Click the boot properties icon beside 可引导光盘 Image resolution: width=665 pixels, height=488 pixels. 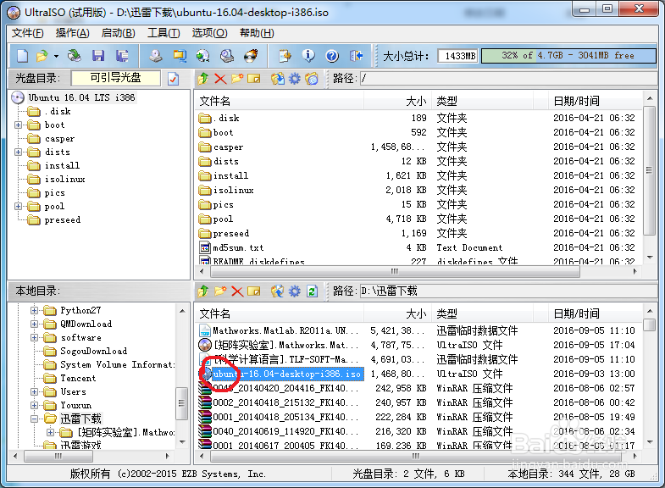coord(173,79)
